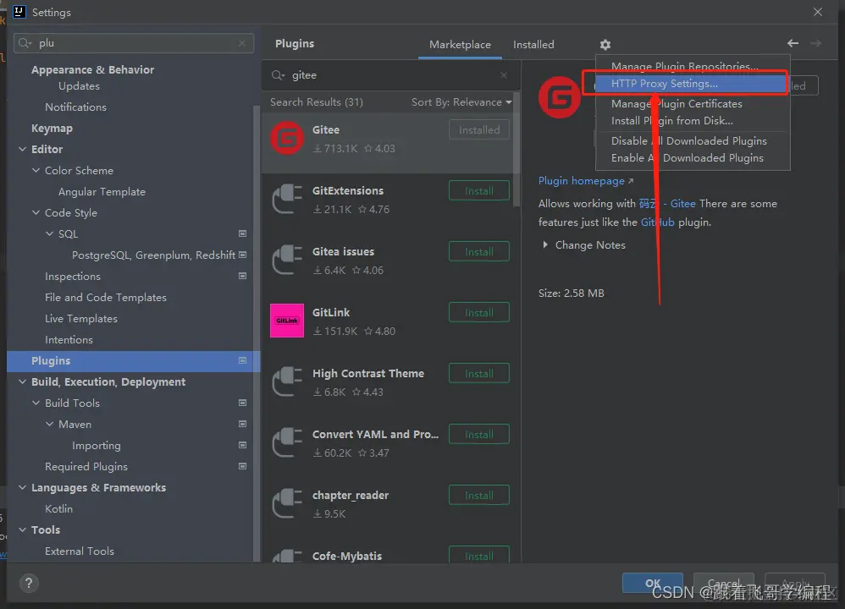845x609 pixels.
Task: Click the plugin list vertical scrollbar
Action: pyautogui.click(x=516, y=149)
